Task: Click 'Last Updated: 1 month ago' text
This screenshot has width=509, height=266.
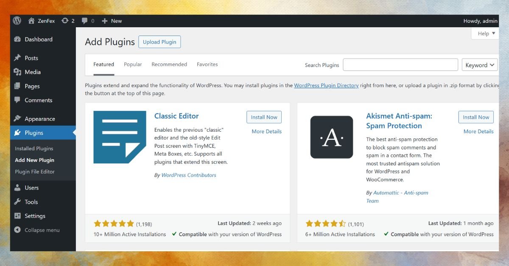Action: pyautogui.click(x=461, y=223)
